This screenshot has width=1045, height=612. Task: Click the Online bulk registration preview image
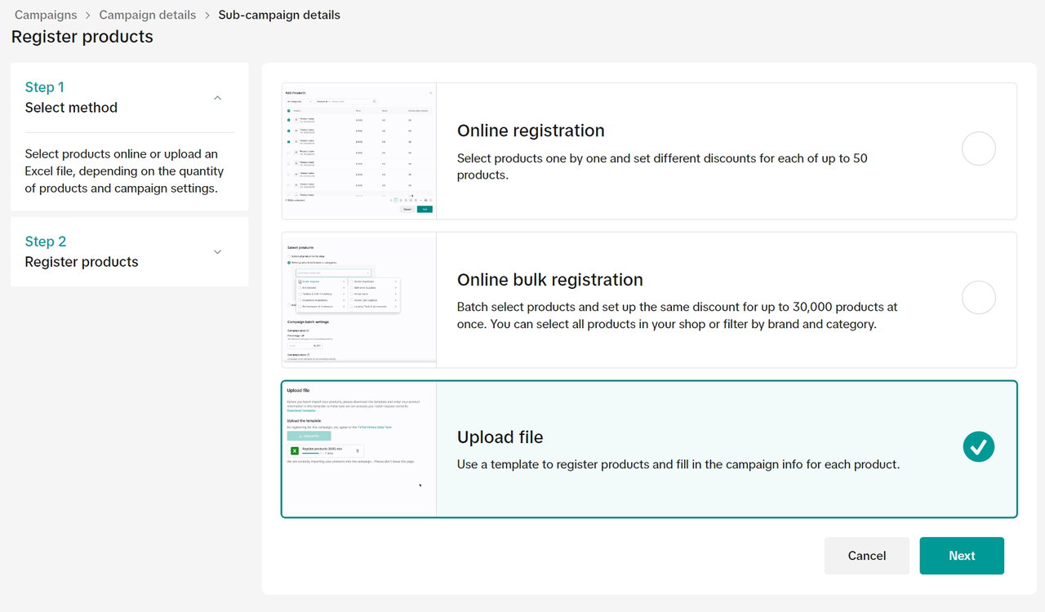click(358, 299)
